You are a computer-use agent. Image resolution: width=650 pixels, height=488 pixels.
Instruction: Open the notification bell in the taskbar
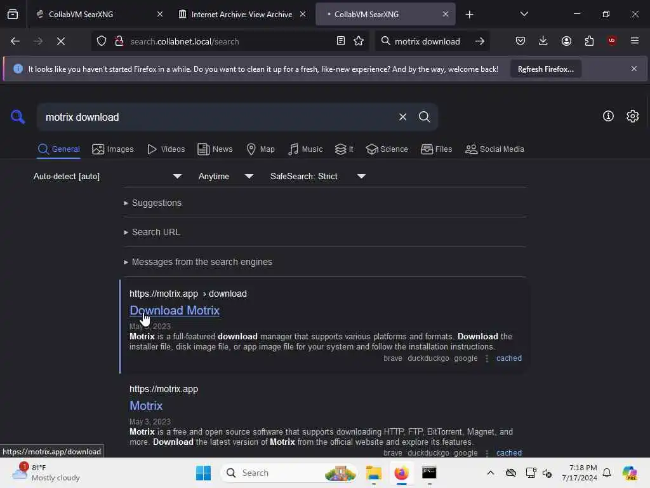(607, 473)
